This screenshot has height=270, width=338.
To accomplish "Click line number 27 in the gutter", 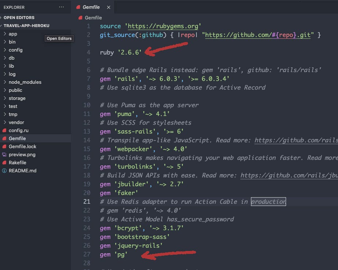I will pyautogui.click(x=87, y=255).
